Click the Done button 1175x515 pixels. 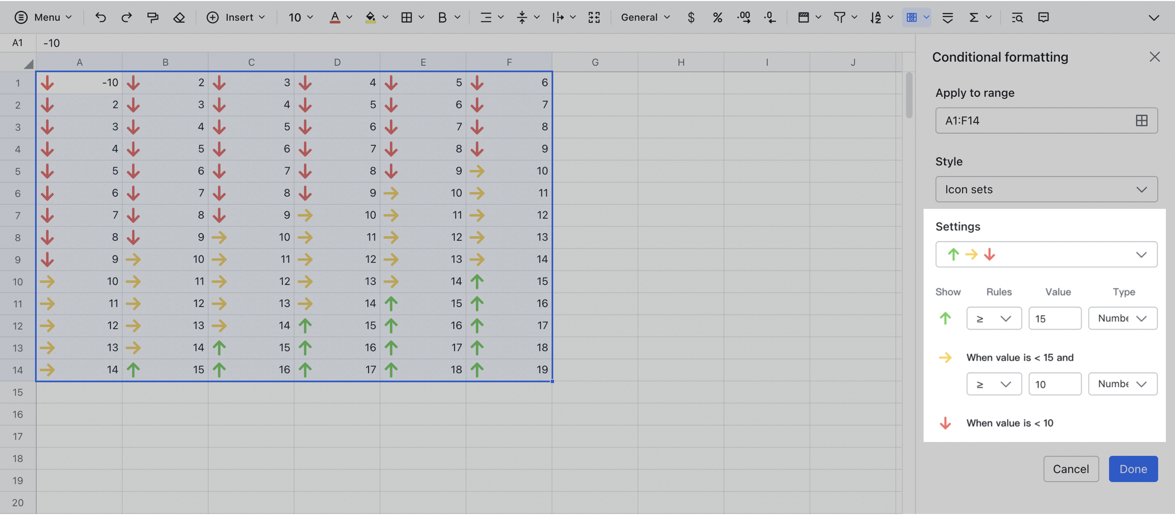1133,469
